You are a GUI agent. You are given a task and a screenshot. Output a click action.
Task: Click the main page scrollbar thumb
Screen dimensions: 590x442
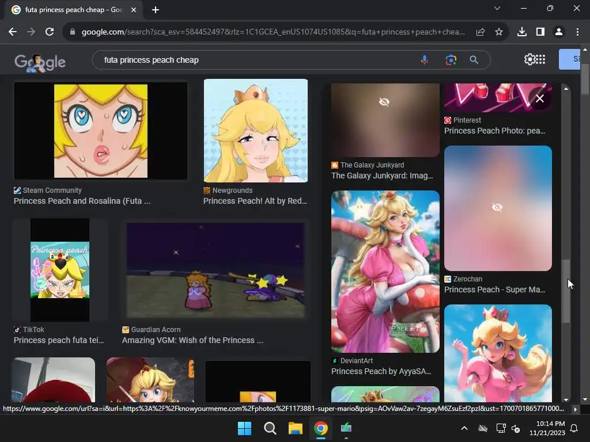tap(585, 79)
